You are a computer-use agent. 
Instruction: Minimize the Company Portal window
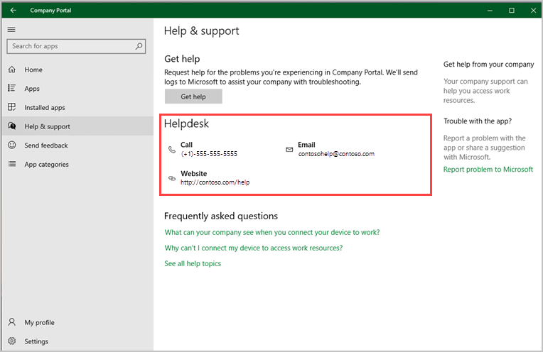(x=490, y=11)
